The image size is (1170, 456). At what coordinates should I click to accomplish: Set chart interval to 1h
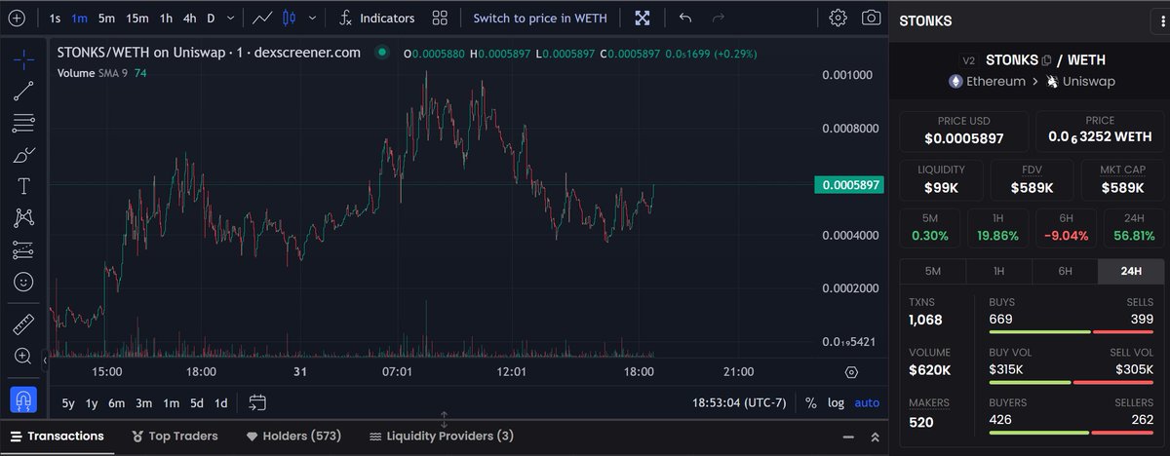tap(167, 18)
